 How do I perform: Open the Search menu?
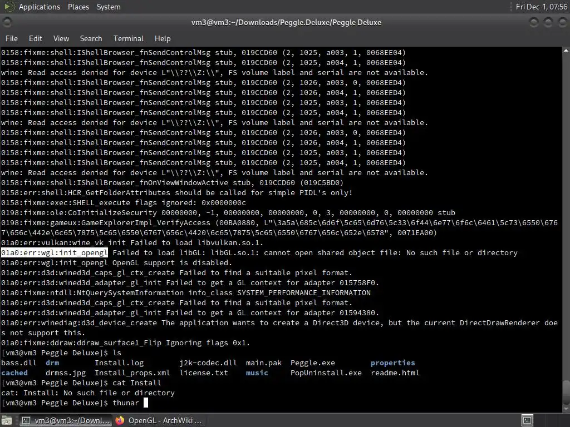click(91, 38)
